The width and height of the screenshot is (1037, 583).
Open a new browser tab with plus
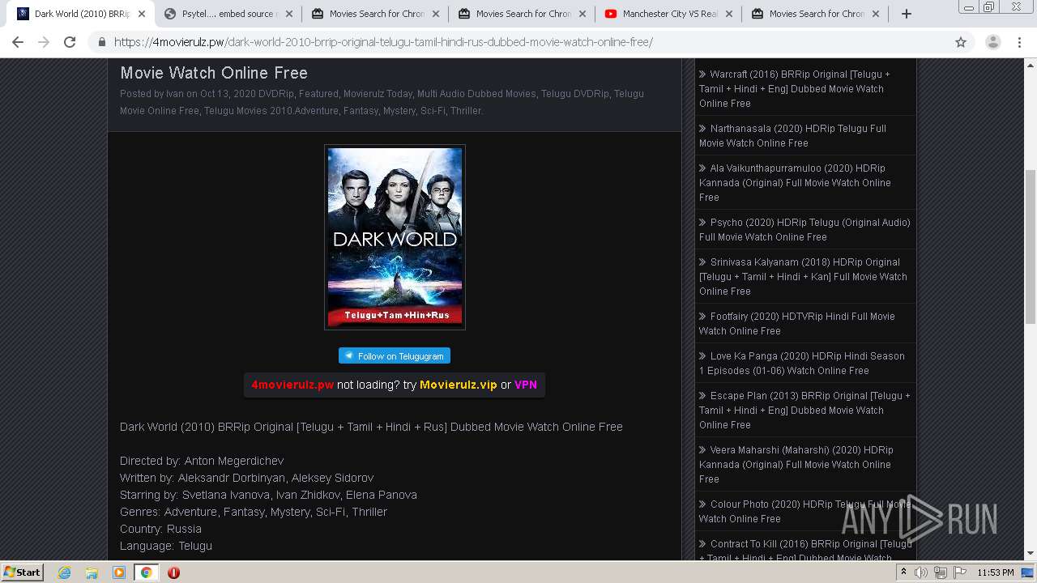point(907,14)
